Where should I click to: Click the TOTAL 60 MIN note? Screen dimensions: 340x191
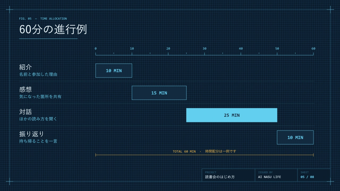click(x=184, y=151)
